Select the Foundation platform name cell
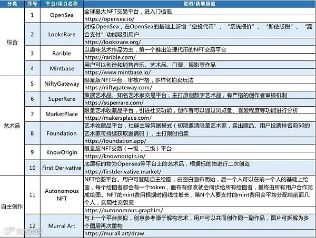 (x=62, y=133)
